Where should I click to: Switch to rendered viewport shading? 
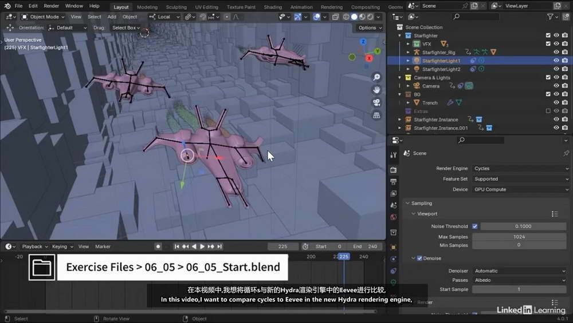pos(370,17)
